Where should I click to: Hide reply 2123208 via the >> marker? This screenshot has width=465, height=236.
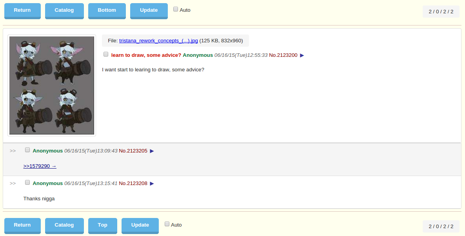click(13, 183)
